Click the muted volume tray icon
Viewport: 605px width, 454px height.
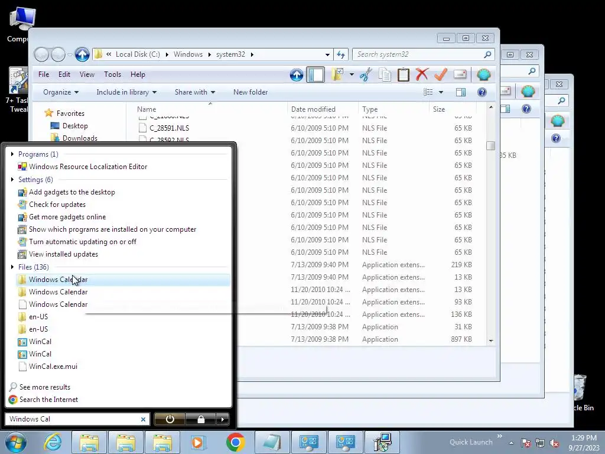[554, 443]
